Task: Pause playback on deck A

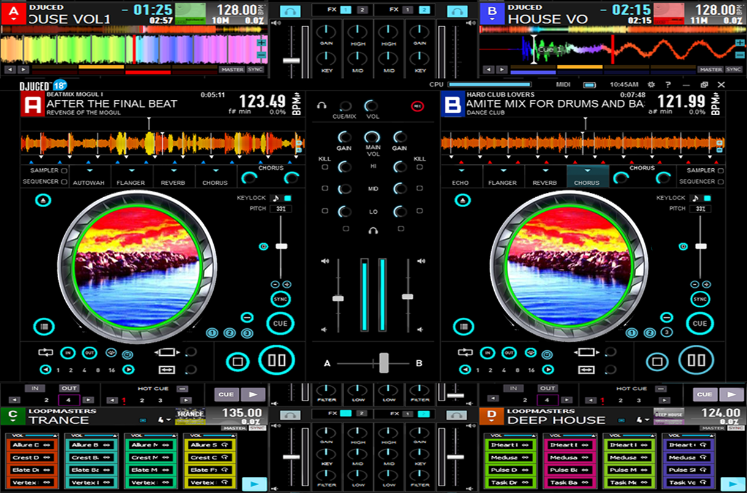Action: pyautogui.click(x=277, y=359)
